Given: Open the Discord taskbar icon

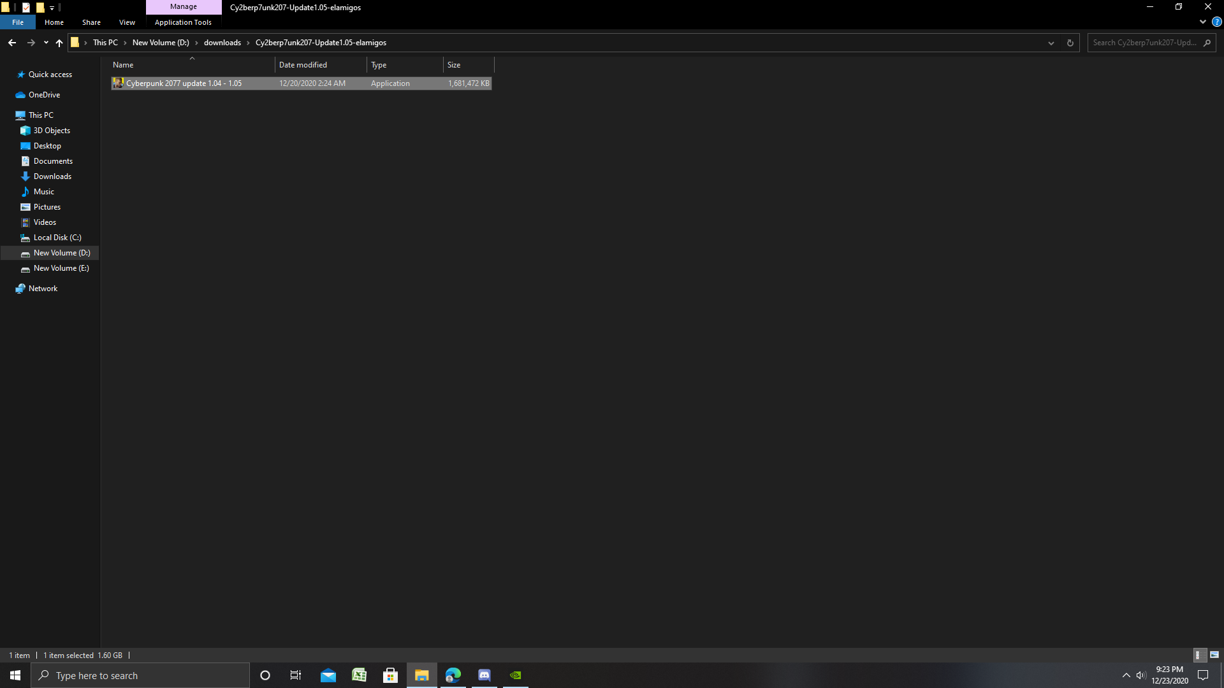Looking at the screenshot, I should pos(484,675).
